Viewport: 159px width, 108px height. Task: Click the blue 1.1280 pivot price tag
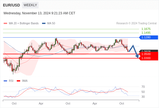148,37
